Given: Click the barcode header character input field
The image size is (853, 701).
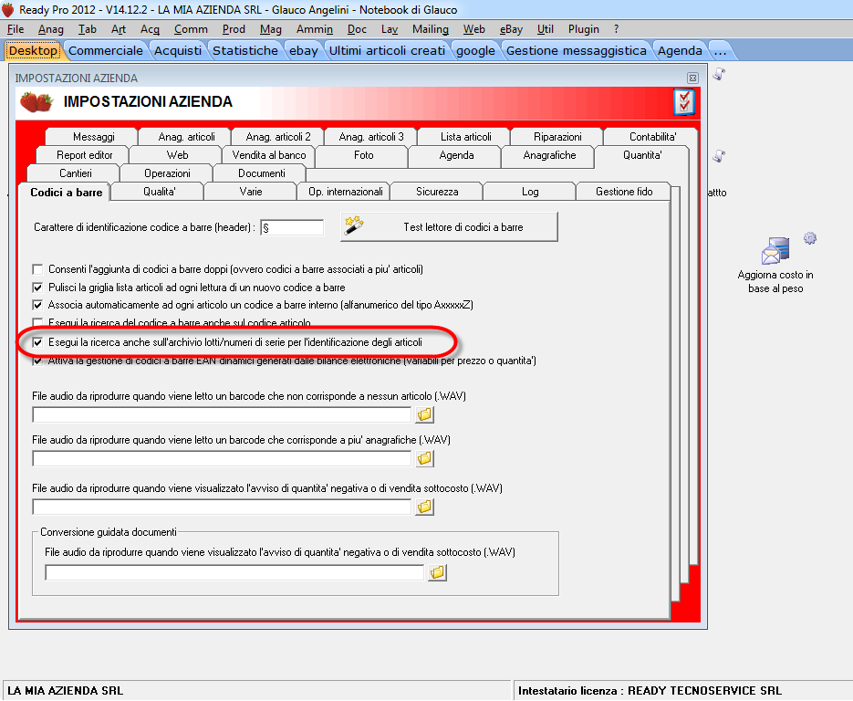Looking at the screenshot, I should tap(292, 227).
